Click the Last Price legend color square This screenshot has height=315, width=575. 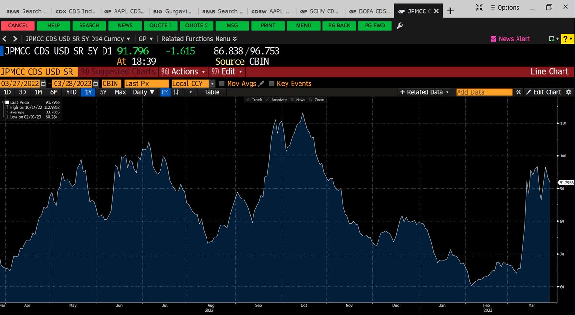pyautogui.click(x=7, y=102)
